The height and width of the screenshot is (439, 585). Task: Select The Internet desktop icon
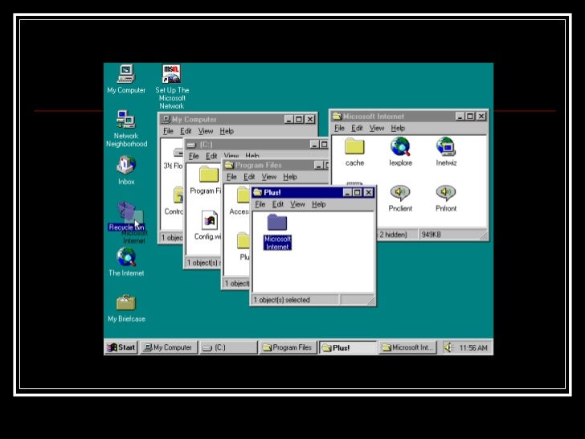pyautogui.click(x=126, y=261)
